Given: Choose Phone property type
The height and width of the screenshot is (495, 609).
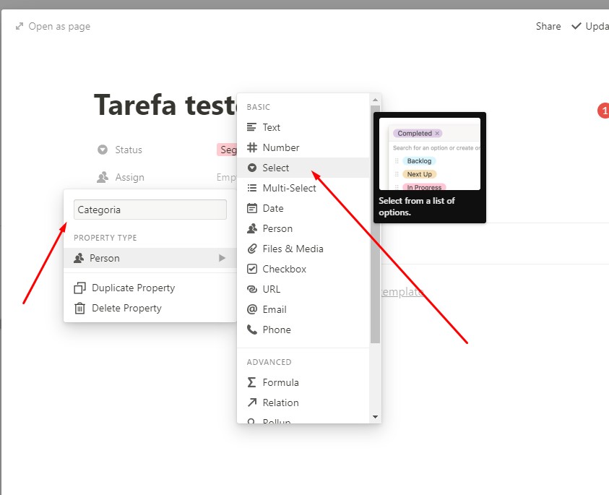Looking at the screenshot, I should coord(303,330).
